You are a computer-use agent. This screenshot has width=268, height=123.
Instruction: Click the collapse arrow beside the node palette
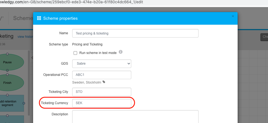tap(32, 58)
